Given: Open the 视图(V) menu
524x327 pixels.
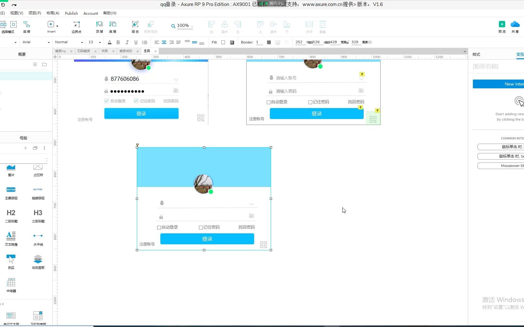Looking at the screenshot, I should 17,13.
